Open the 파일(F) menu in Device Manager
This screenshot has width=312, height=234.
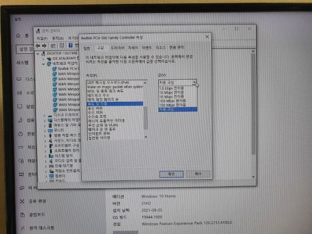42,38
